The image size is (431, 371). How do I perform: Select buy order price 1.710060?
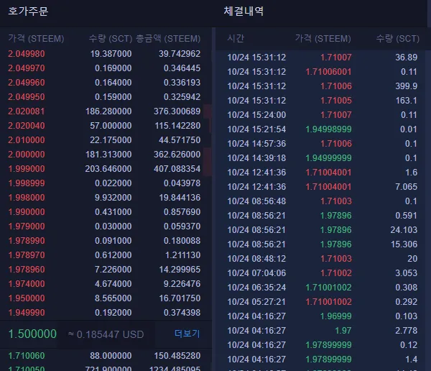point(27,356)
